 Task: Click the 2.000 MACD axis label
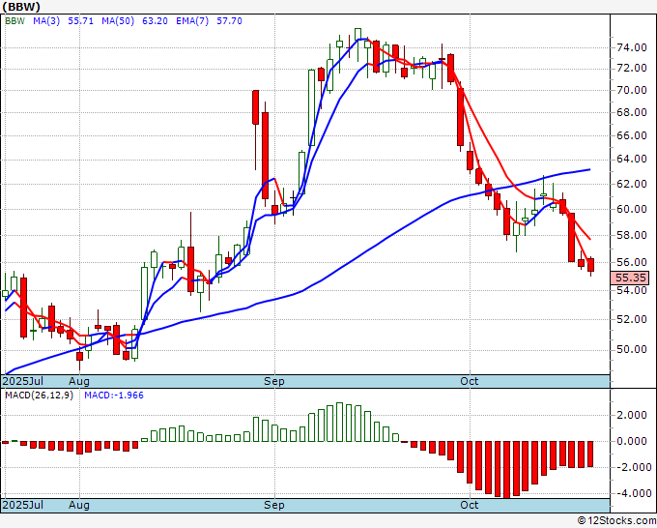click(x=632, y=415)
